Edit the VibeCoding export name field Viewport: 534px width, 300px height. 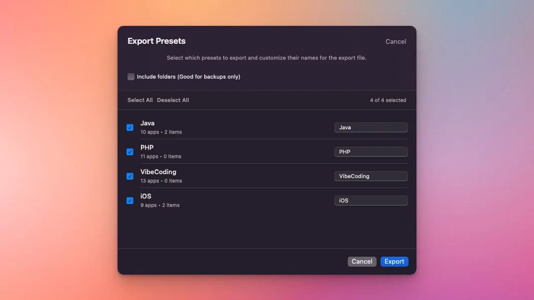coord(371,176)
